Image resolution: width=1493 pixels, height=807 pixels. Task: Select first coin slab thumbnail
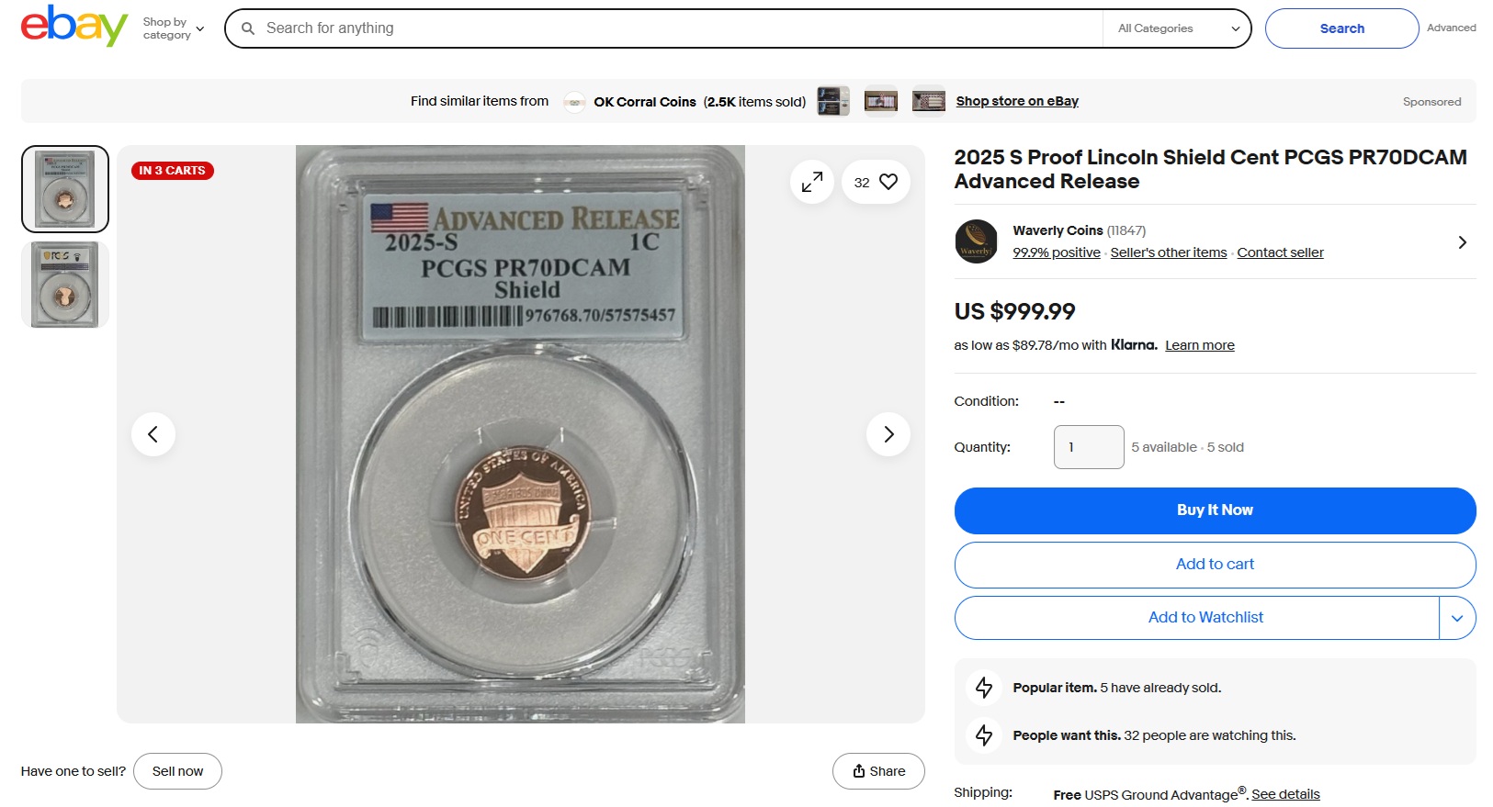tap(65, 189)
